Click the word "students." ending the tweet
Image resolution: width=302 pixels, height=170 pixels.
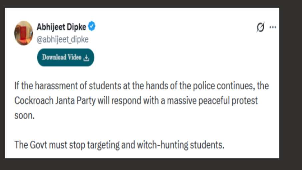[207, 145]
